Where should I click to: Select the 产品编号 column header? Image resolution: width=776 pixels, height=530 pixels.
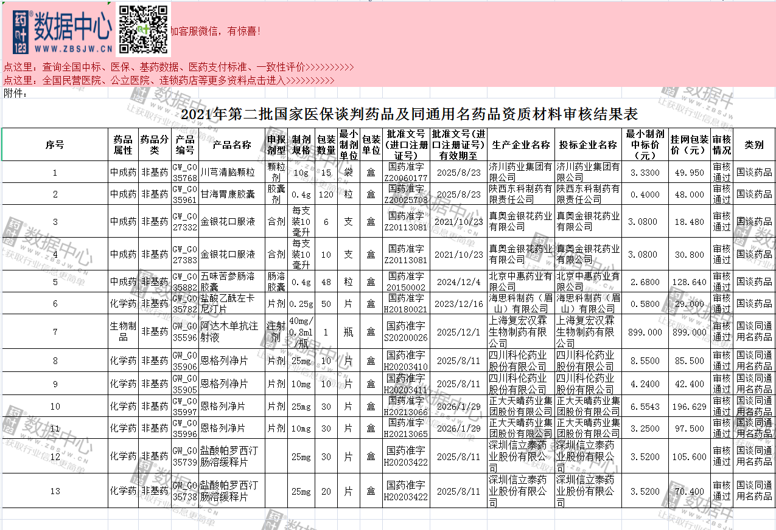pyautogui.click(x=184, y=145)
